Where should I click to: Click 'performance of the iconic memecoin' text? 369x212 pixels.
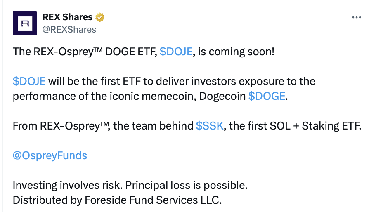pos(104,96)
